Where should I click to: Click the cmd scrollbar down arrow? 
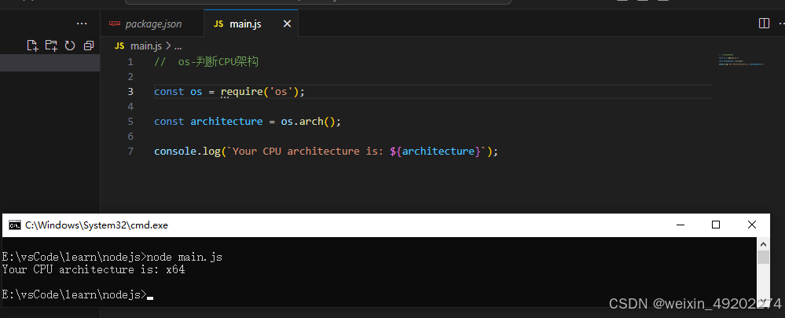[x=763, y=302]
